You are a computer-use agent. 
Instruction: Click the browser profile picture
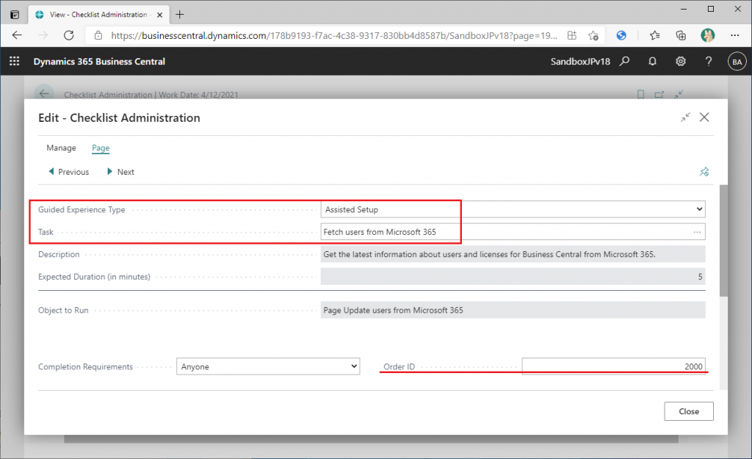pyautogui.click(x=707, y=35)
